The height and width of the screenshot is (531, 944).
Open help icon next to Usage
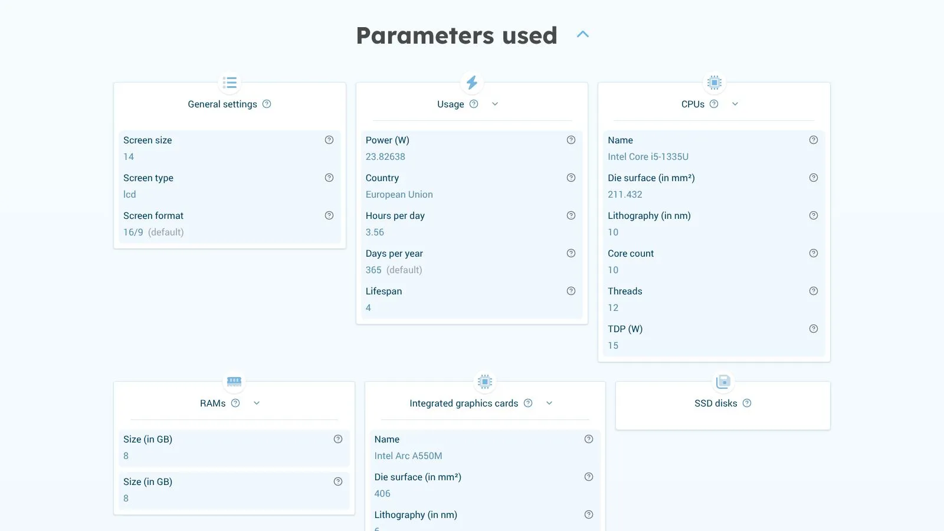pyautogui.click(x=474, y=104)
